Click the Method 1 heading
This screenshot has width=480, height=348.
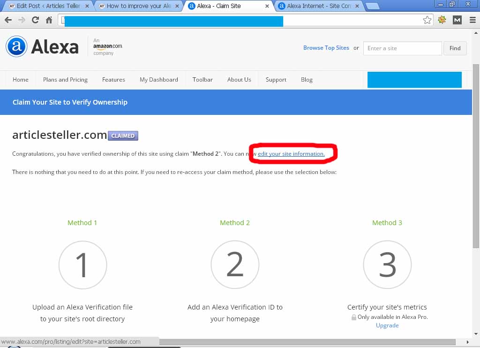(82, 223)
